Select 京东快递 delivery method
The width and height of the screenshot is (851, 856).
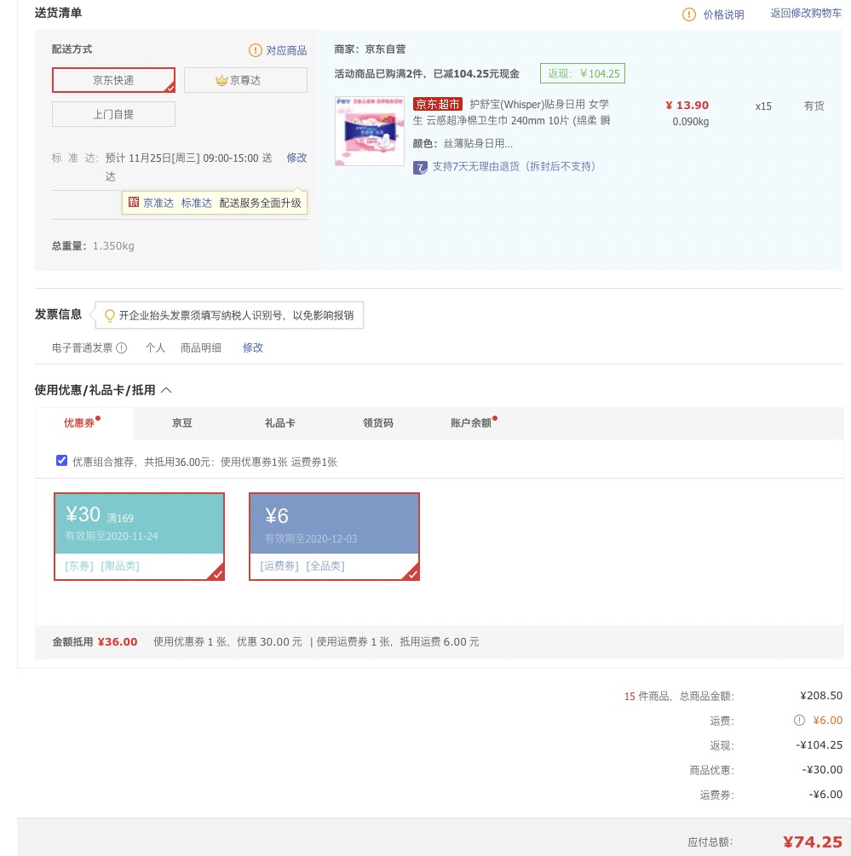113,80
